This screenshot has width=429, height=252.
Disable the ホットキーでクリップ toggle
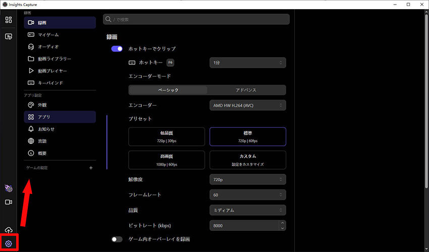pyautogui.click(x=117, y=49)
